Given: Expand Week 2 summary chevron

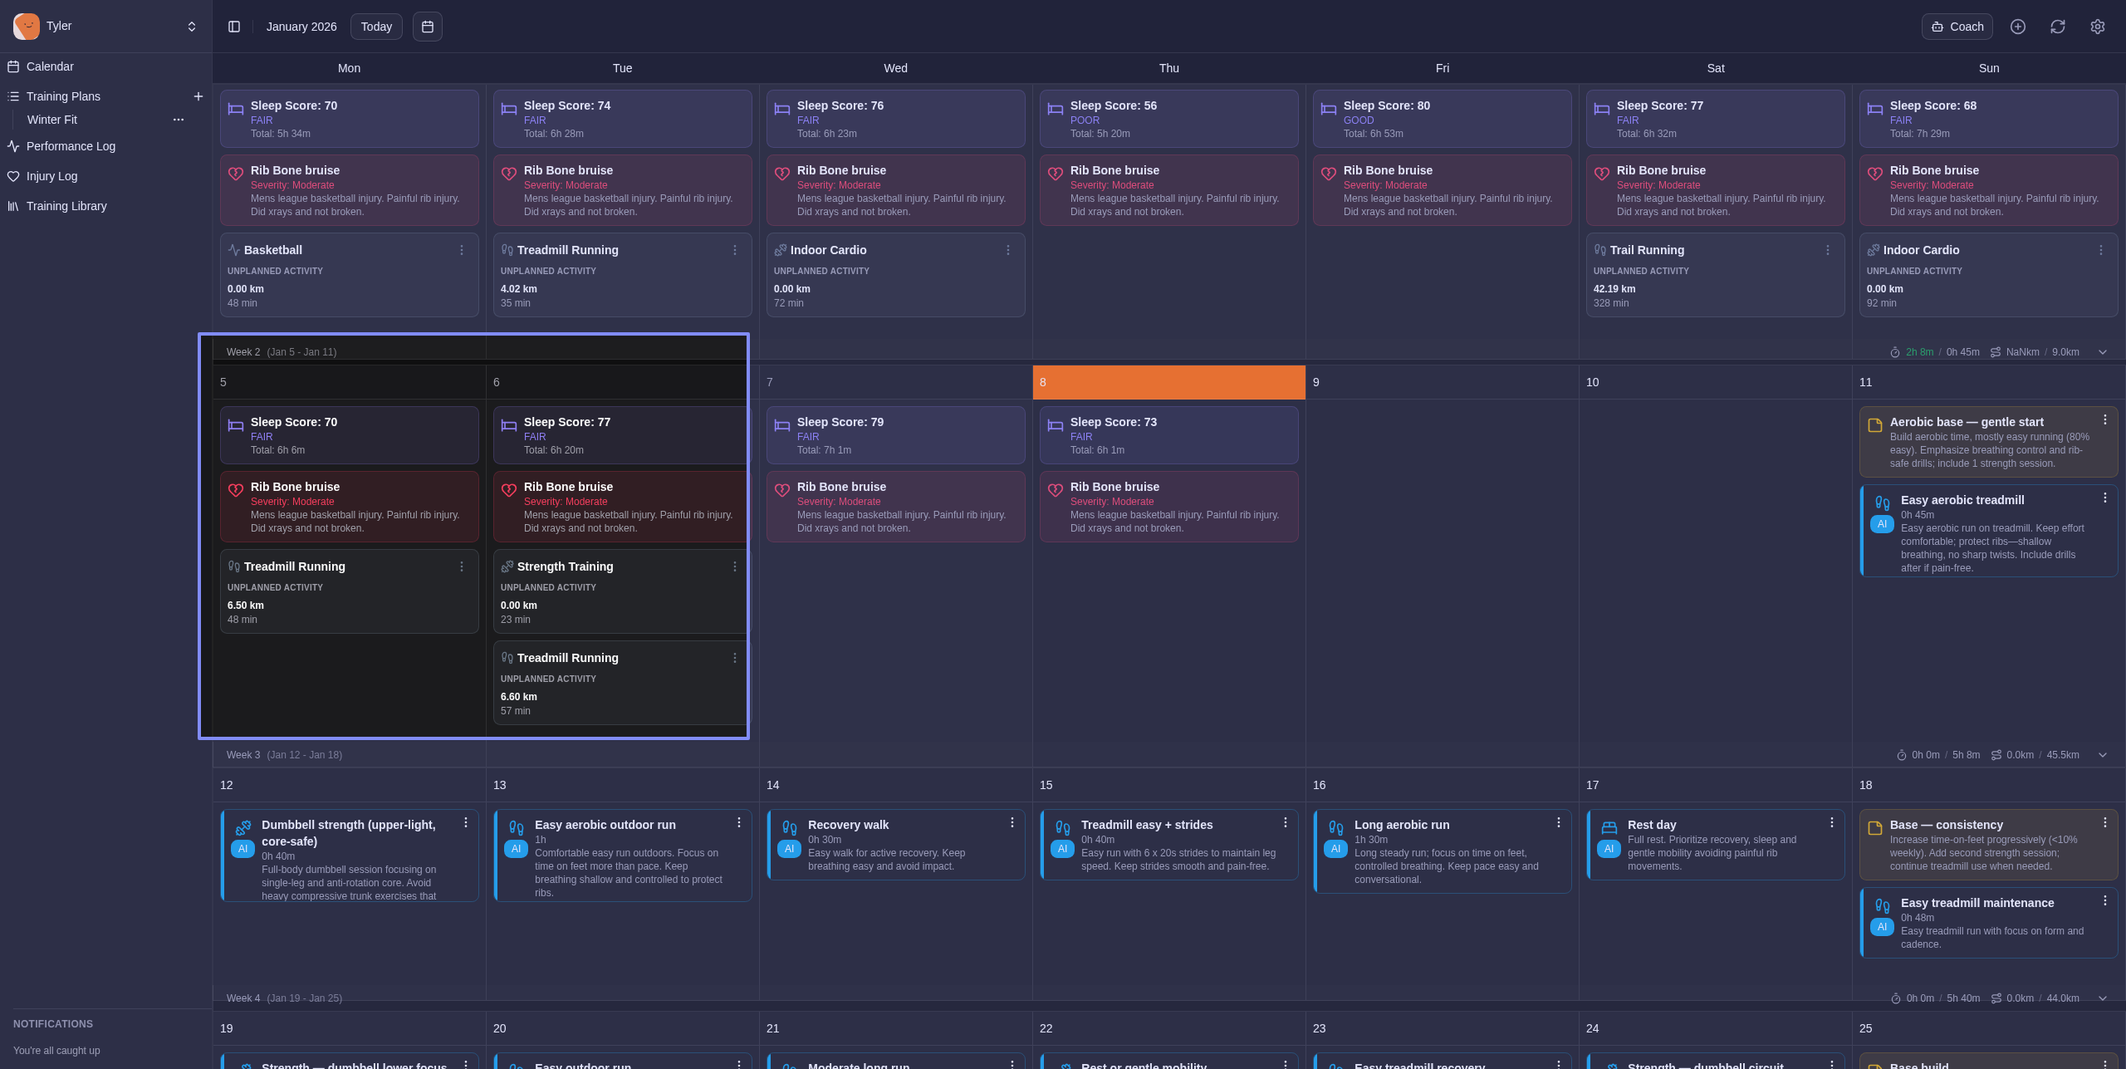Looking at the screenshot, I should (2103, 352).
